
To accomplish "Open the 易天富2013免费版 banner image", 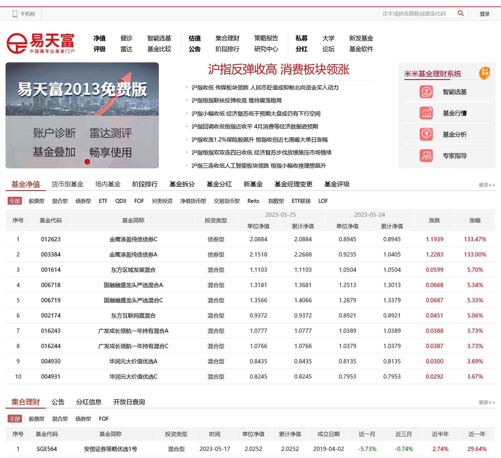I will tap(82, 115).
